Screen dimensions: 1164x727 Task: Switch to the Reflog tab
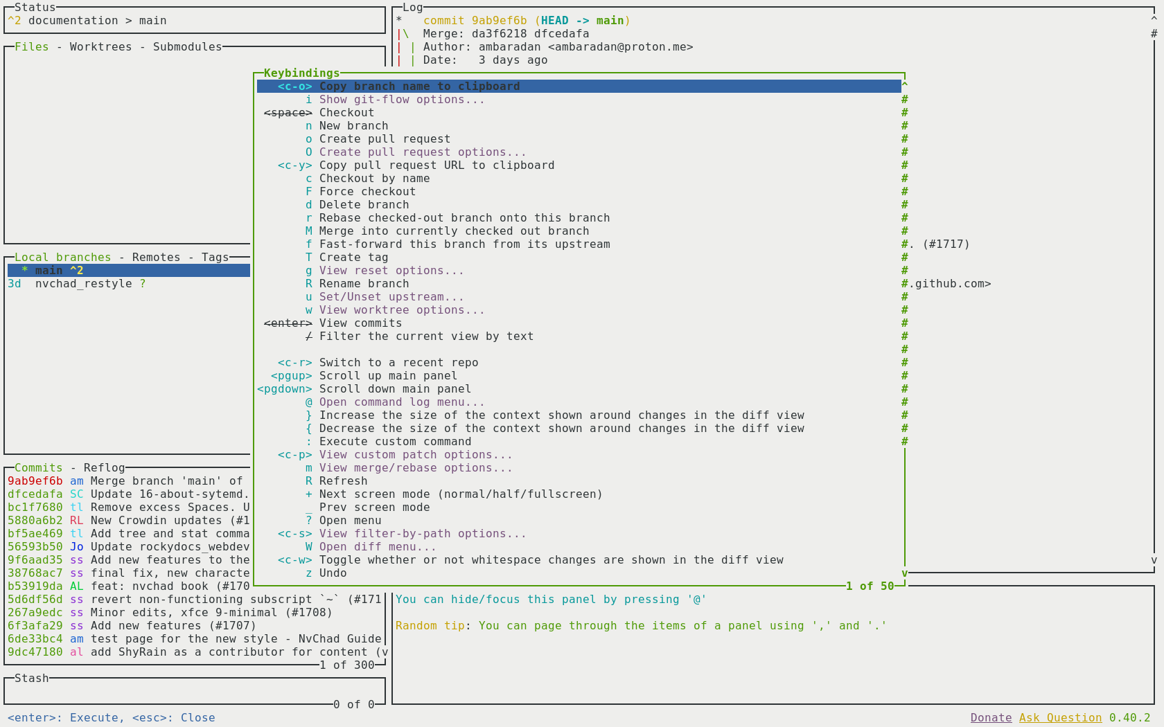[x=104, y=468]
